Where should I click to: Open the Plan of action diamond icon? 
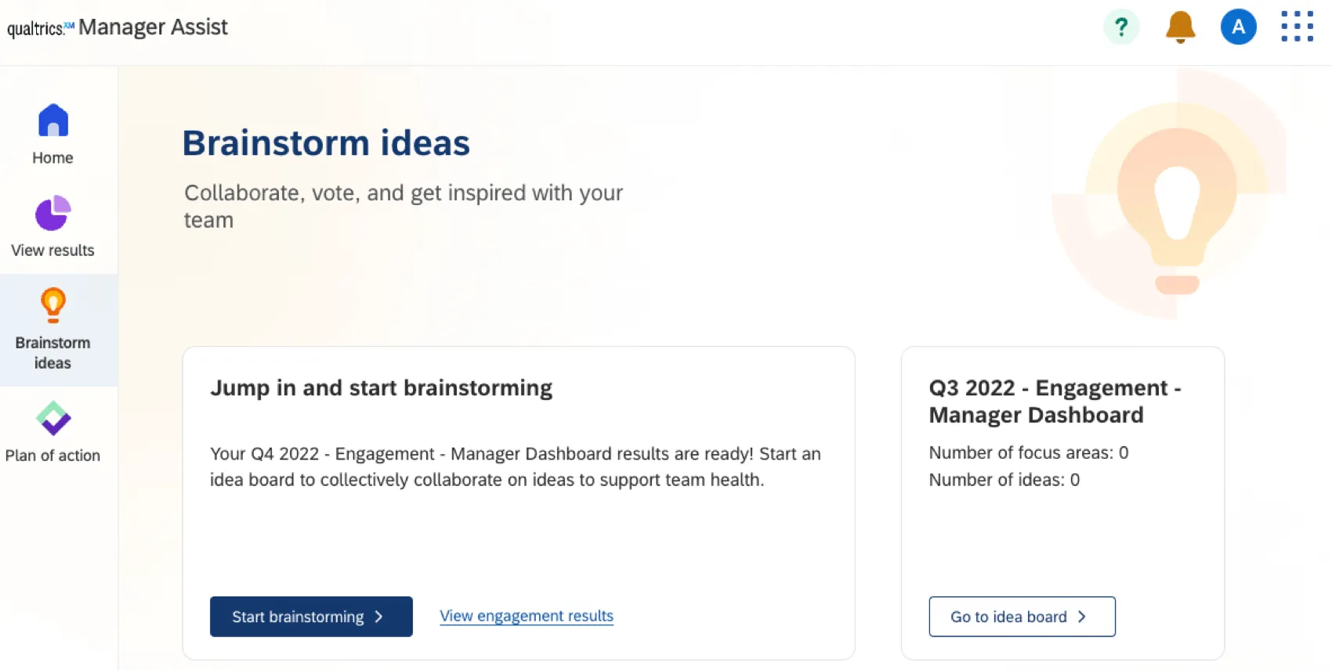[52, 419]
